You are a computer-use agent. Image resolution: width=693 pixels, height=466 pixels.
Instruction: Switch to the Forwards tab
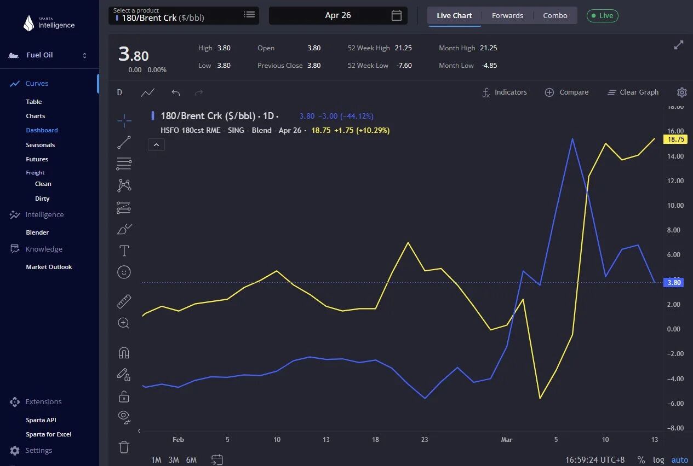click(507, 15)
